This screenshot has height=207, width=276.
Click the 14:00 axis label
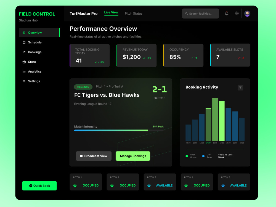point(208,143)
